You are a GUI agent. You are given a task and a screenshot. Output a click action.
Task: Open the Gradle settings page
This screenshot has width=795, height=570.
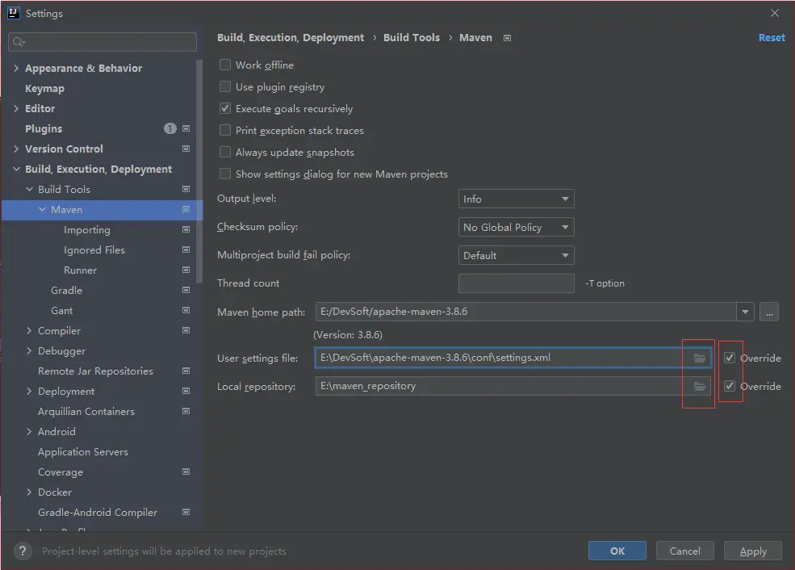tap(66, 291)
